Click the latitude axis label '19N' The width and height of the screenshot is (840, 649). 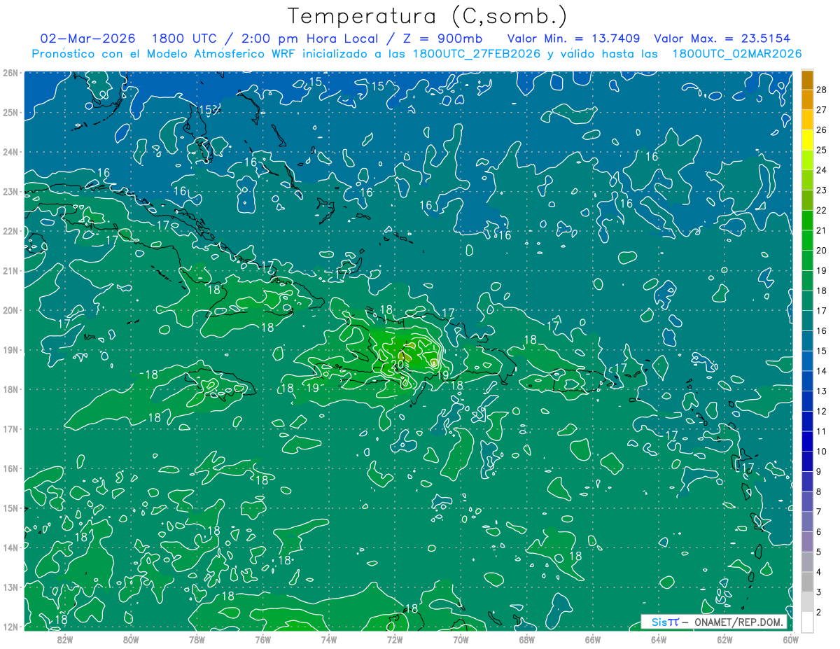click(10, 350)
